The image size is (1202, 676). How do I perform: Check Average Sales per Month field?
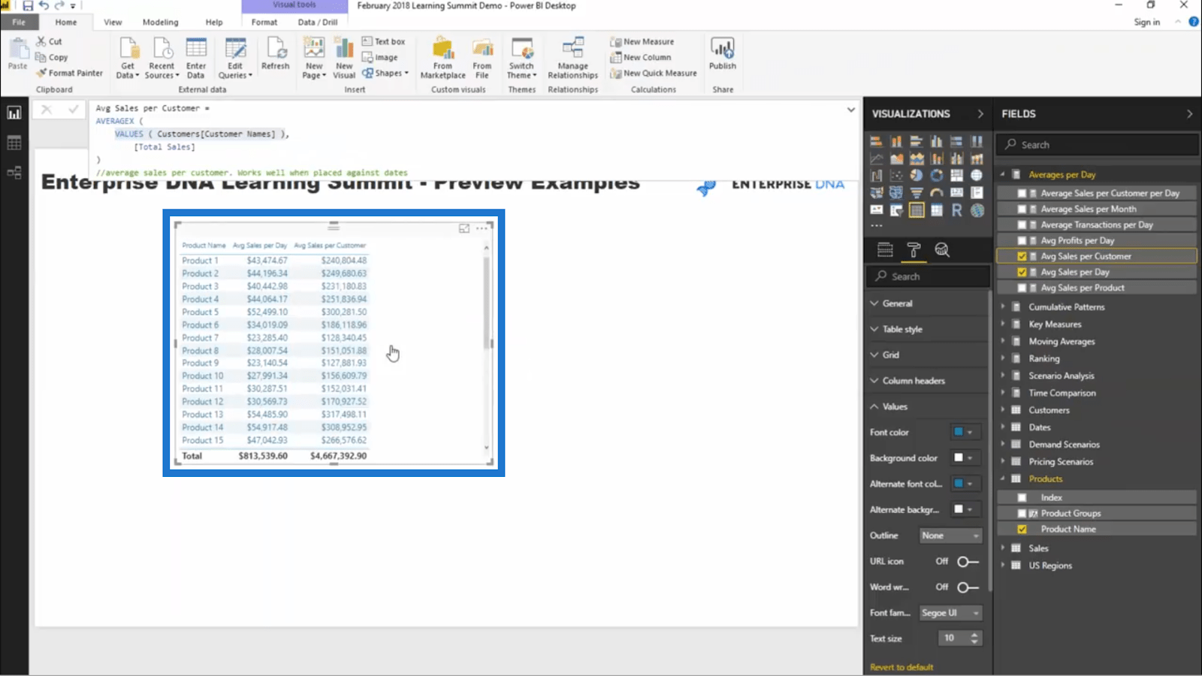coord(1022,209)
